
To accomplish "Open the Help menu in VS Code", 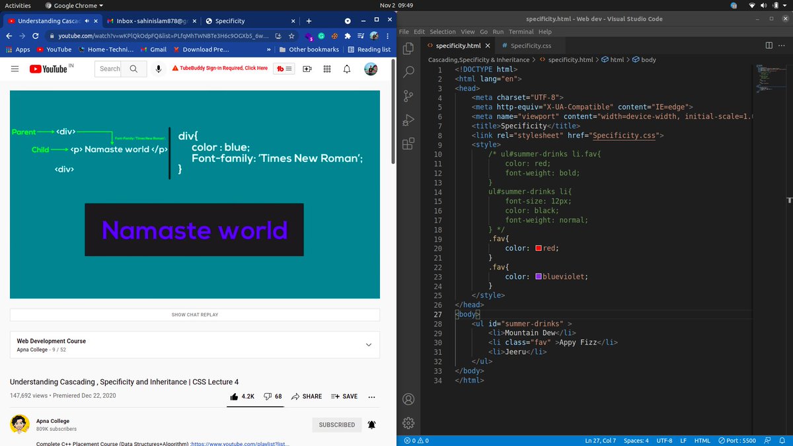I will [545, 32].
